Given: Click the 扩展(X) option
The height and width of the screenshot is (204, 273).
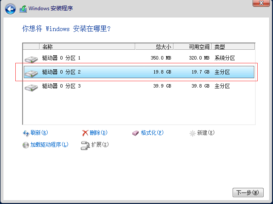Looking at the screenshot, I should 100,144.
